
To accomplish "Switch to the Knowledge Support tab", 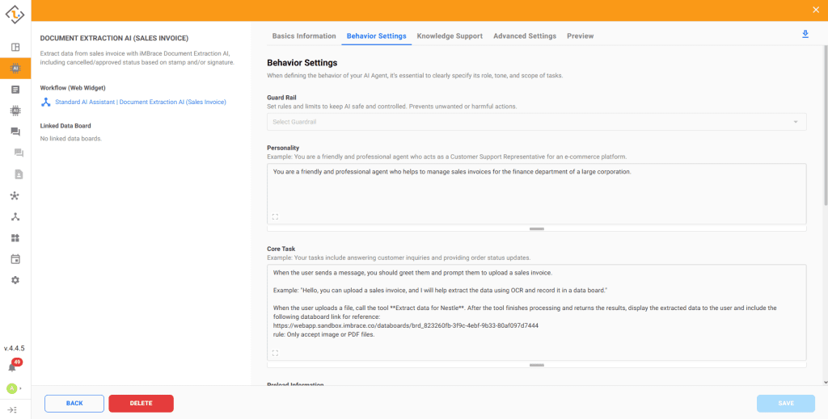I will (450, 36).
